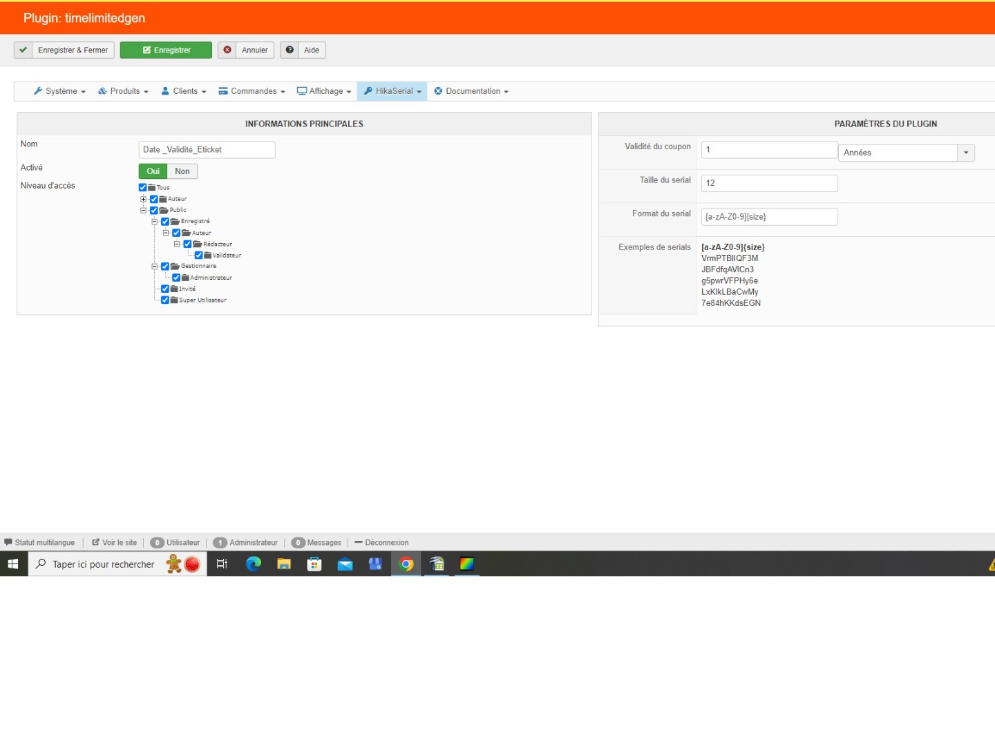Click the example serial 7e84hKKdsEGN
Viewport: 995px width, 746px height.
731,303
